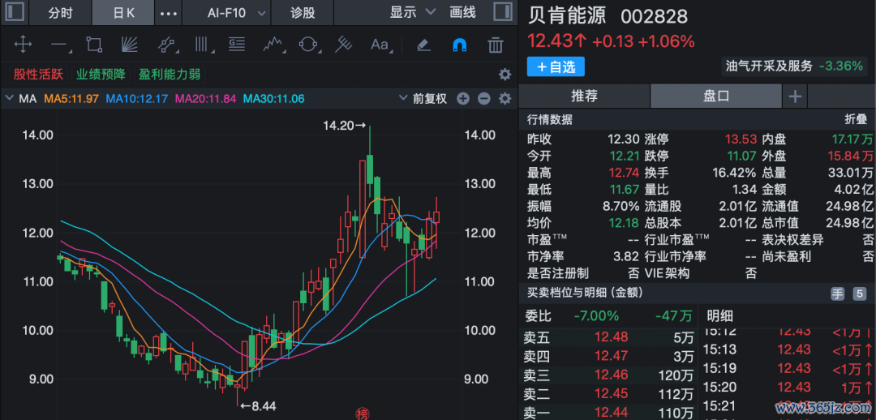Select the straight line drawing tool
Screen dimensions: 876x420
pos(58,45)
